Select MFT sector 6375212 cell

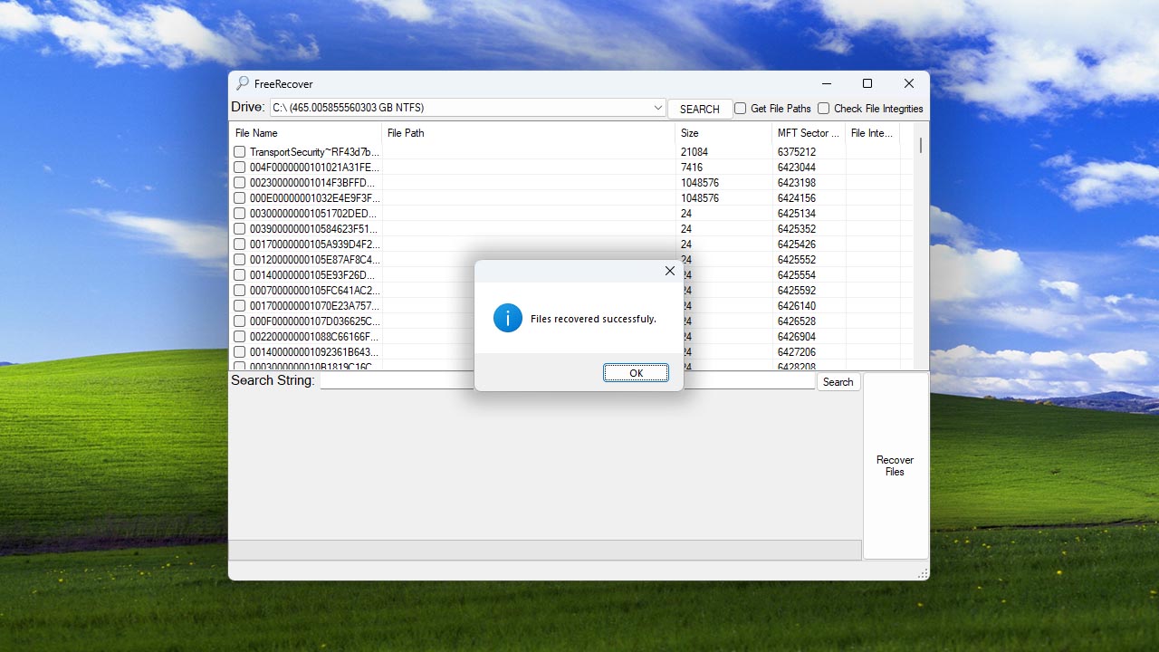797,152
